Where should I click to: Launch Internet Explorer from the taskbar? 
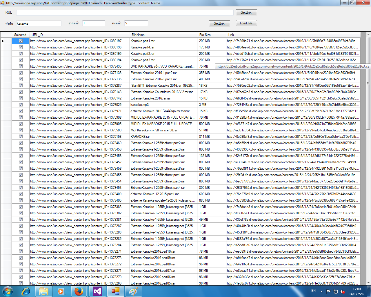[x=26, y=291]
